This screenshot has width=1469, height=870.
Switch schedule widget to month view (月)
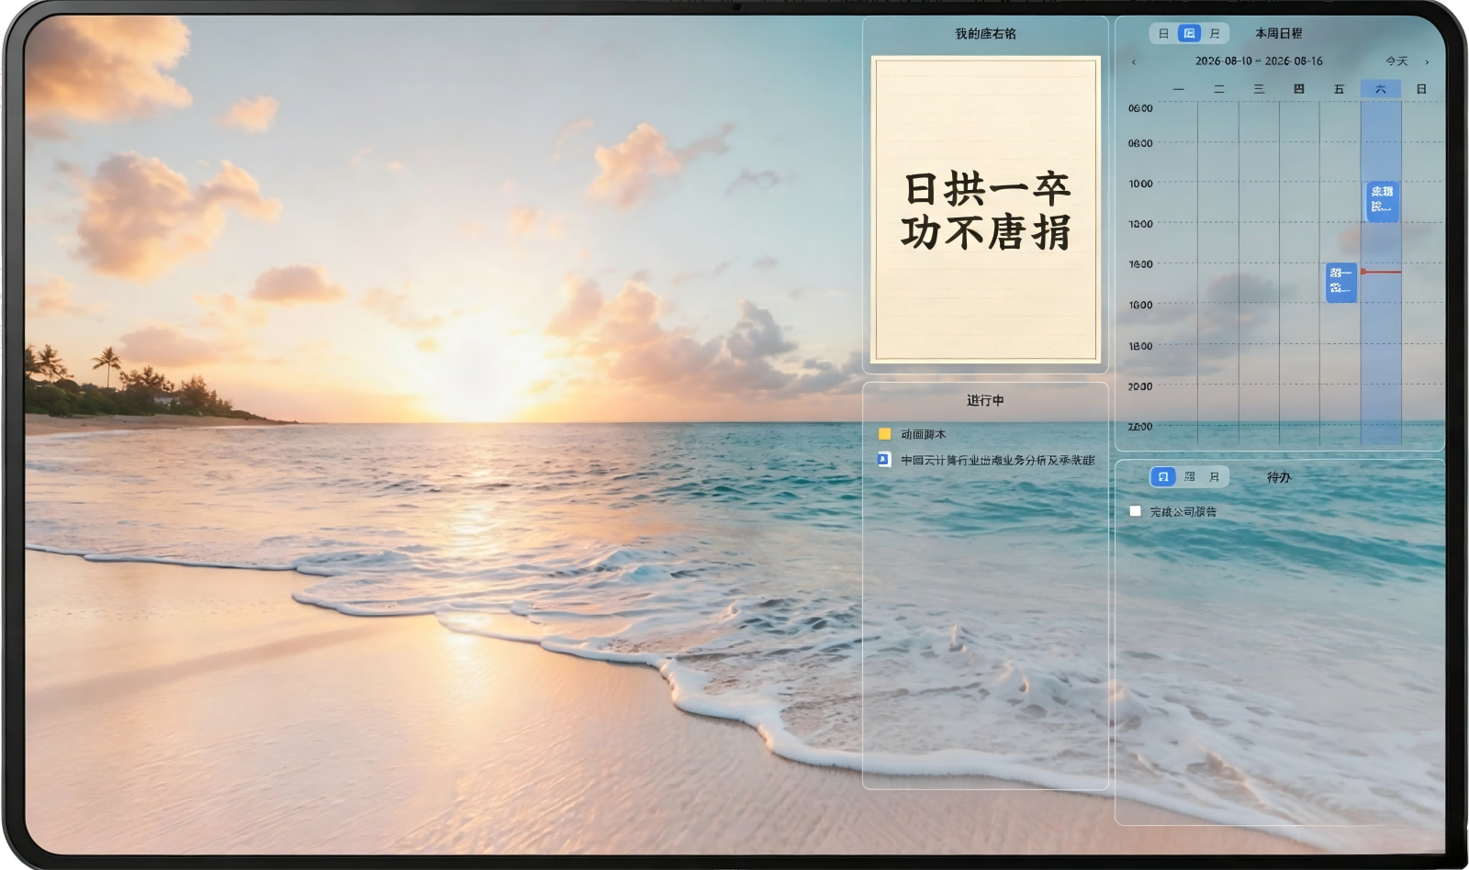point(1215,34)
